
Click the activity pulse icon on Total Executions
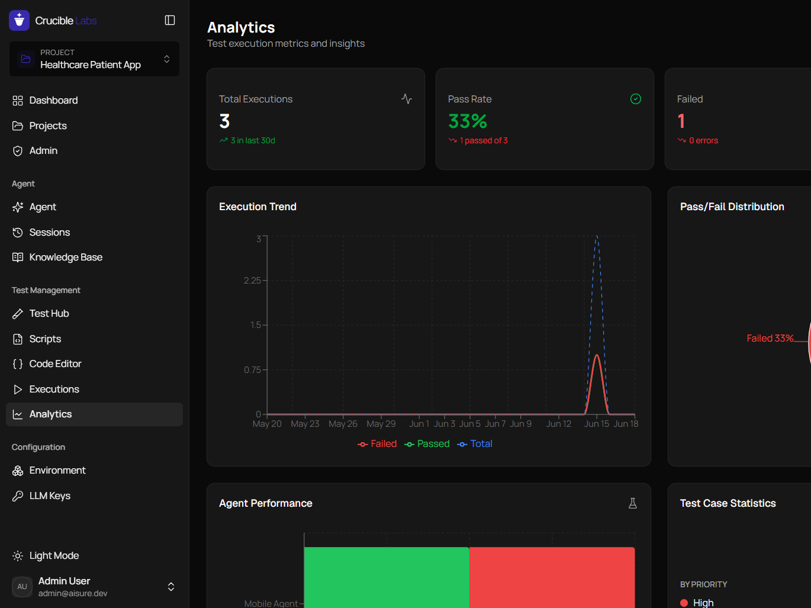(407, 99)
